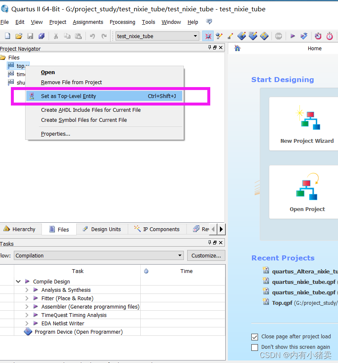
Task: Switch to the Design Units tab
Action: pos(102,229)
